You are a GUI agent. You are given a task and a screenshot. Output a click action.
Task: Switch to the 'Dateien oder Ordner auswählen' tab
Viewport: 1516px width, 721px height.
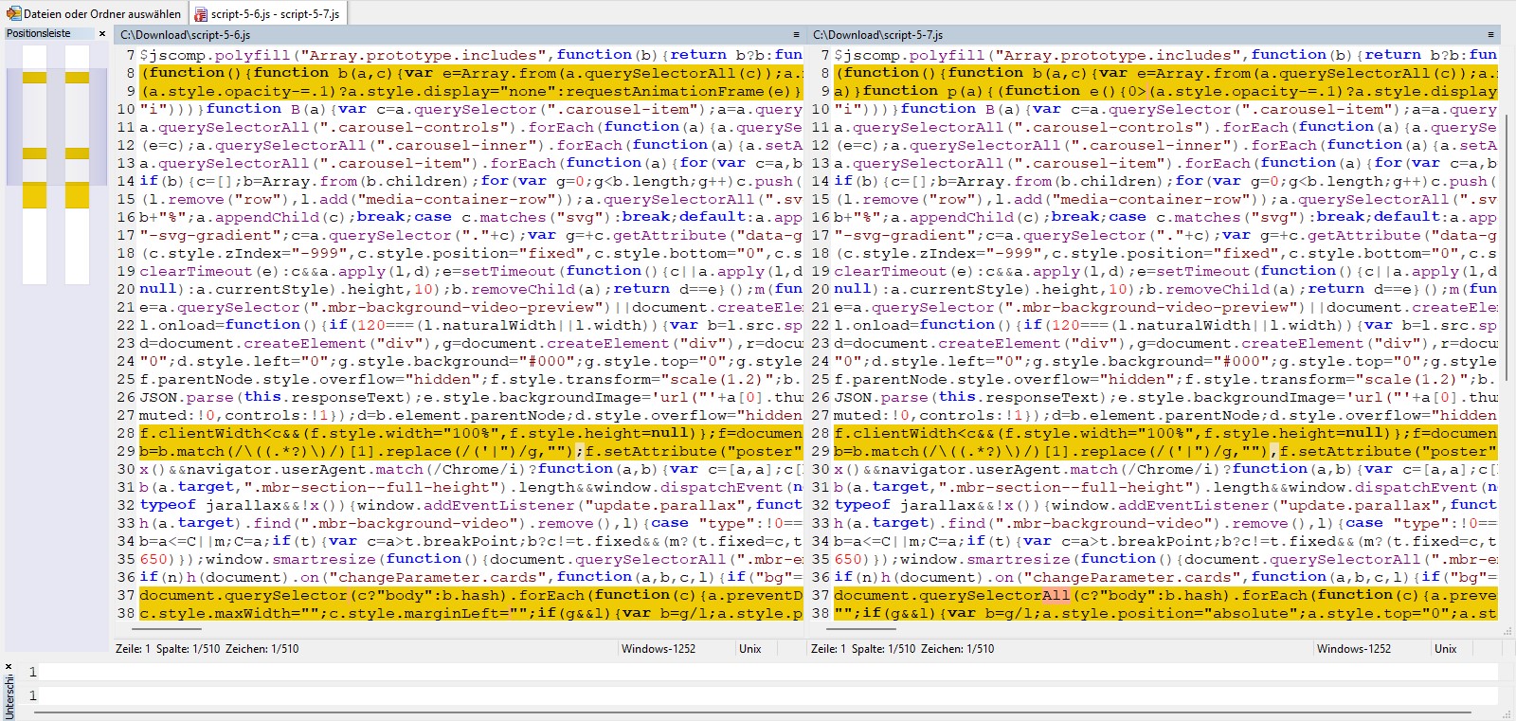coord(95,13)
